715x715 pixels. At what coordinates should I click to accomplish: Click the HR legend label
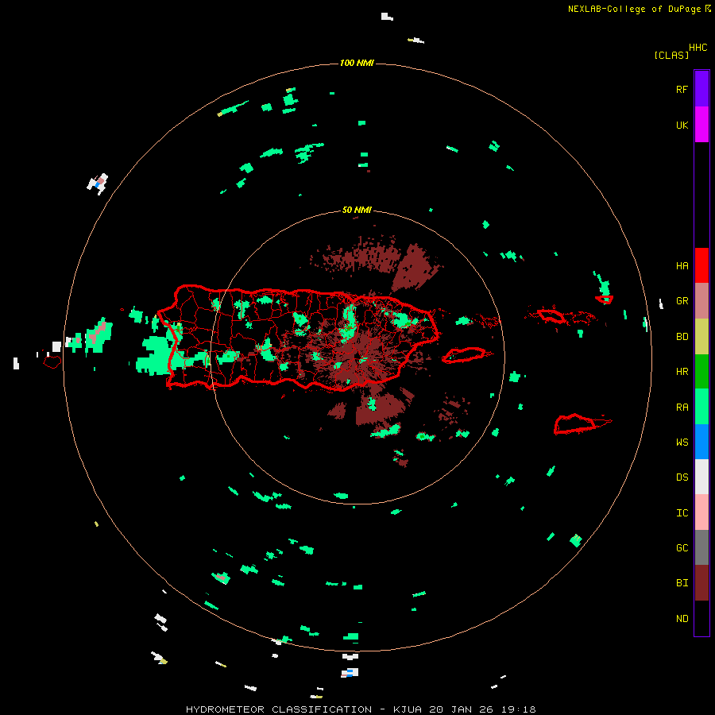click(682, 372)
